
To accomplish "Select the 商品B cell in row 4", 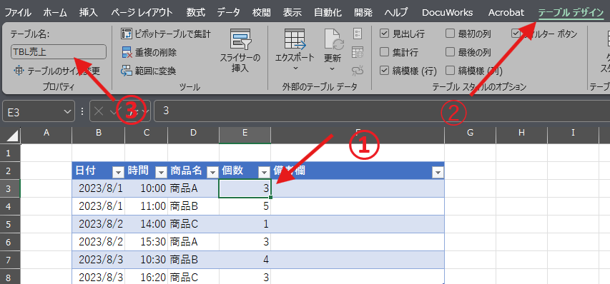I will [193, 206].
